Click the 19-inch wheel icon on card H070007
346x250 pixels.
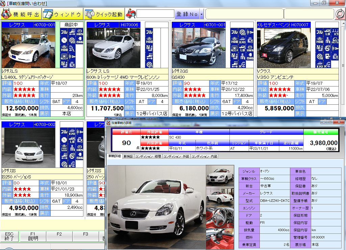click(x=320, y=56)
